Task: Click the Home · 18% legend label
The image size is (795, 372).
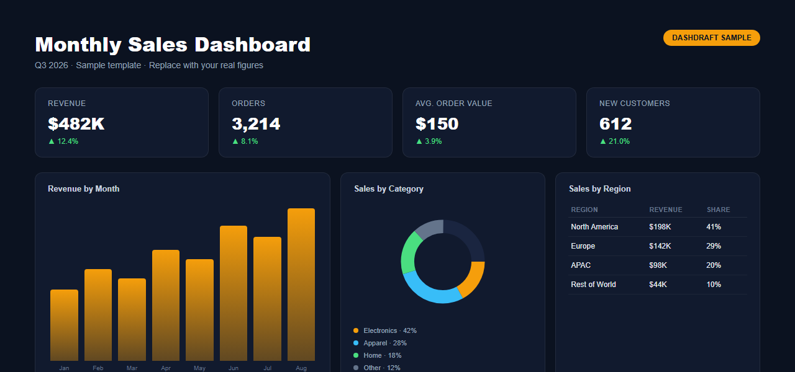Action: click(383, 355)
